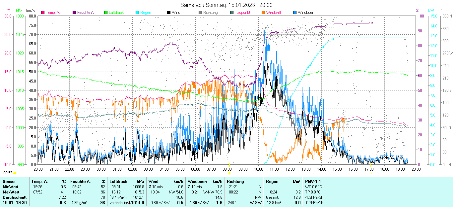Click the chart title Samstag / Sonntag date

(x=226, y=5)
